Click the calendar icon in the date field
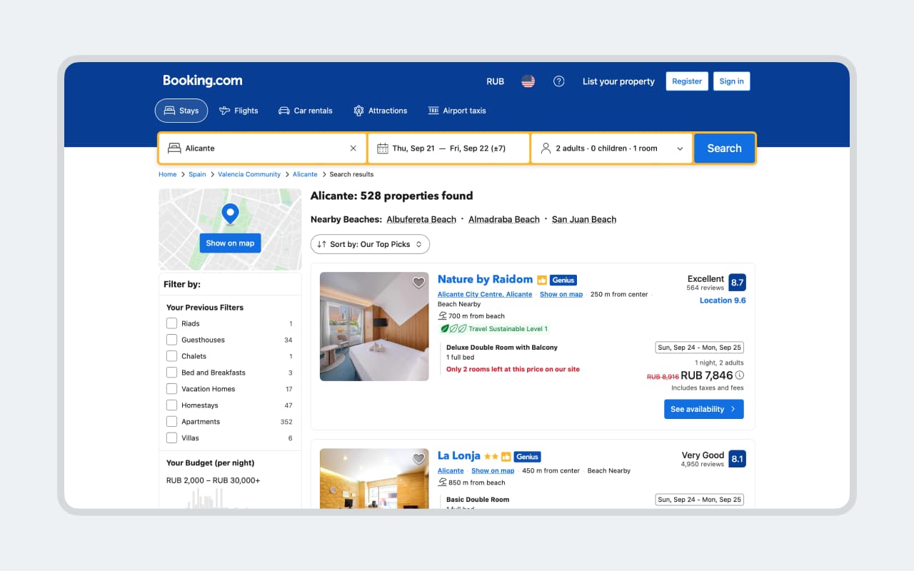914x571 pixels. point(383,148)
